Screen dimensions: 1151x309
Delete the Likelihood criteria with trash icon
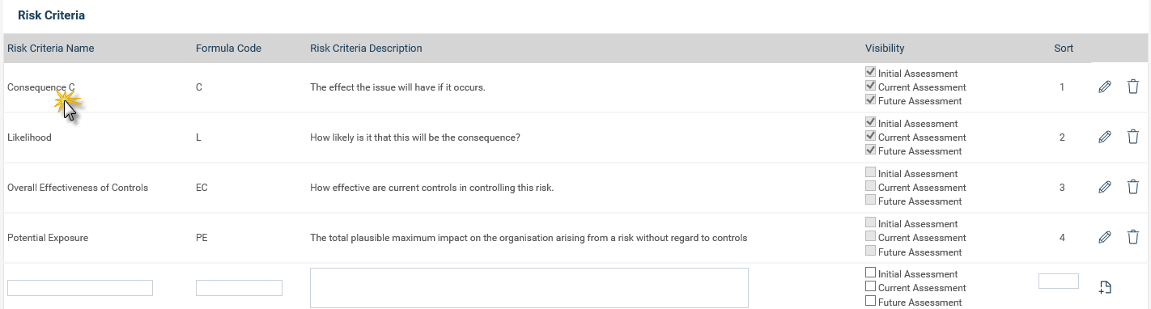pyautogui.click(x=1133, y=137)
